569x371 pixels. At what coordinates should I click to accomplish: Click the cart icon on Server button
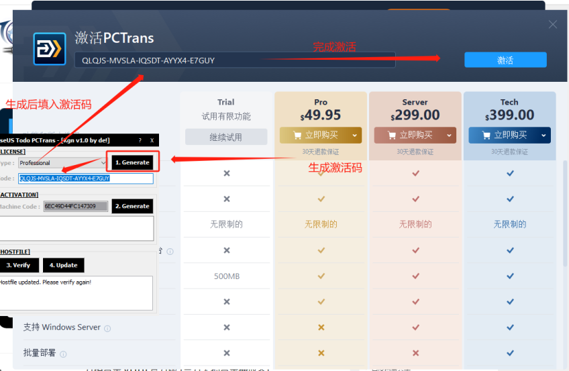pyautogui.click(x=392, y=136)
